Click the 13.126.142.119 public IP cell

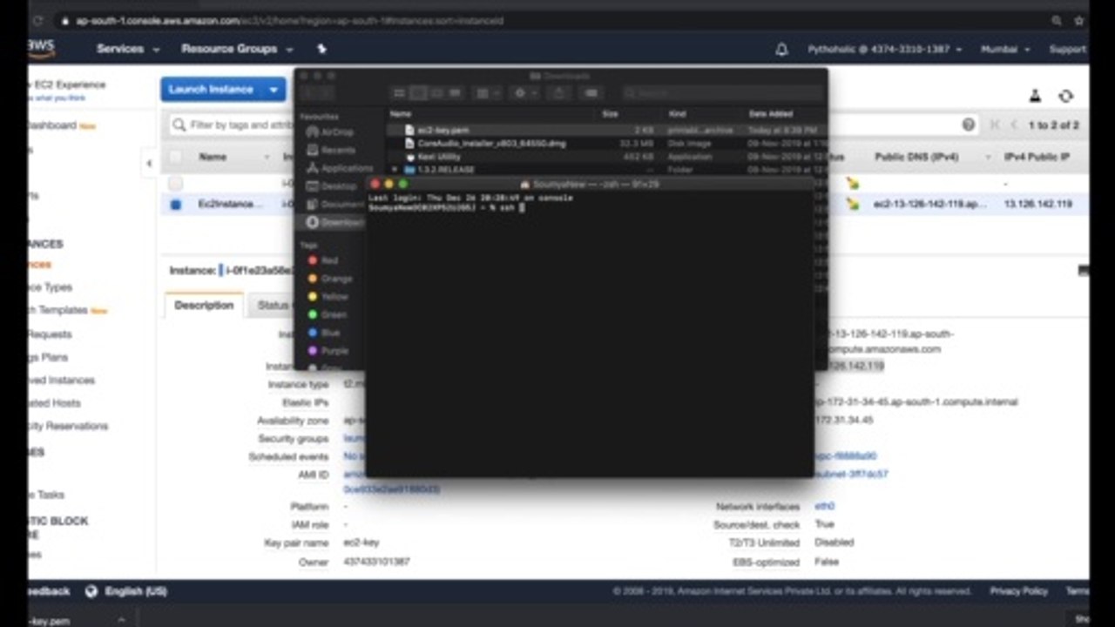pos(1037,204)
